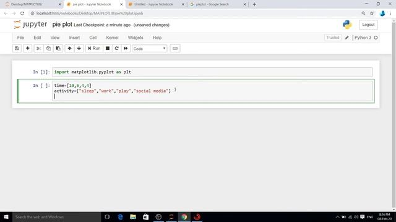Reload the page
The image size is (396, 222).
[22, 14]
